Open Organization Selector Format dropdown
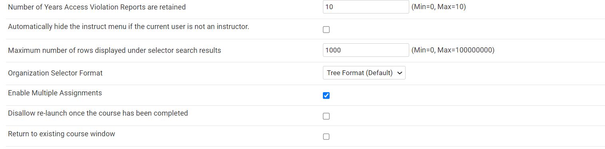This screenshot has height=149, width=605. 364,73
